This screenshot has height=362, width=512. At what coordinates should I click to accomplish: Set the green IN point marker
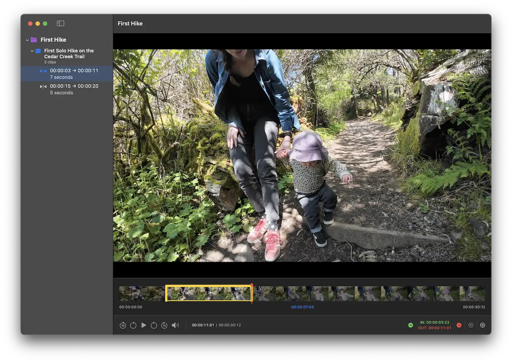[x=411, y=325]
